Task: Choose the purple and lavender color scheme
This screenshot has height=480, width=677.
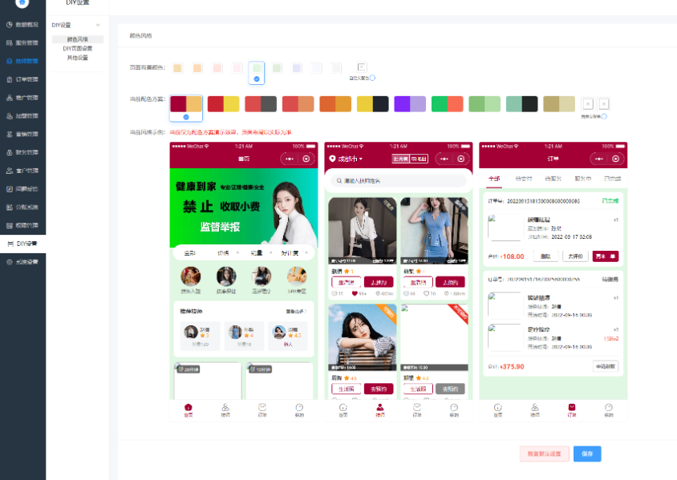Action: coord(409,104)
